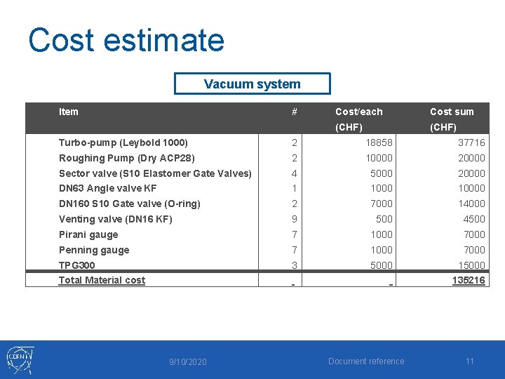Screen dimensions: 505x379
Task: Click the 'Cost/each (CHF)' column header
Action: tap(359, 119)
